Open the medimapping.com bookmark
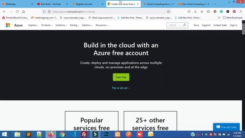Viewport: 245px width, 138px height. pos(44,18)
